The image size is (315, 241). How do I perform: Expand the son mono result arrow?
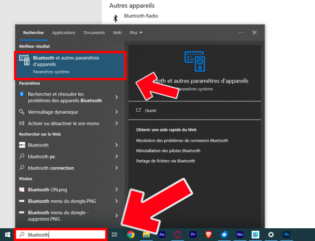click(117, 123)
